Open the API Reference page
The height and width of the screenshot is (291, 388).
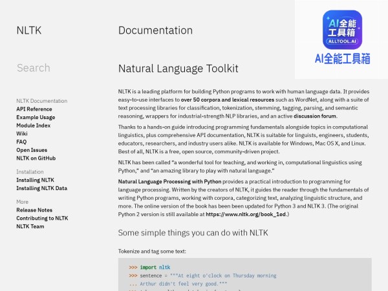[34, 109]
